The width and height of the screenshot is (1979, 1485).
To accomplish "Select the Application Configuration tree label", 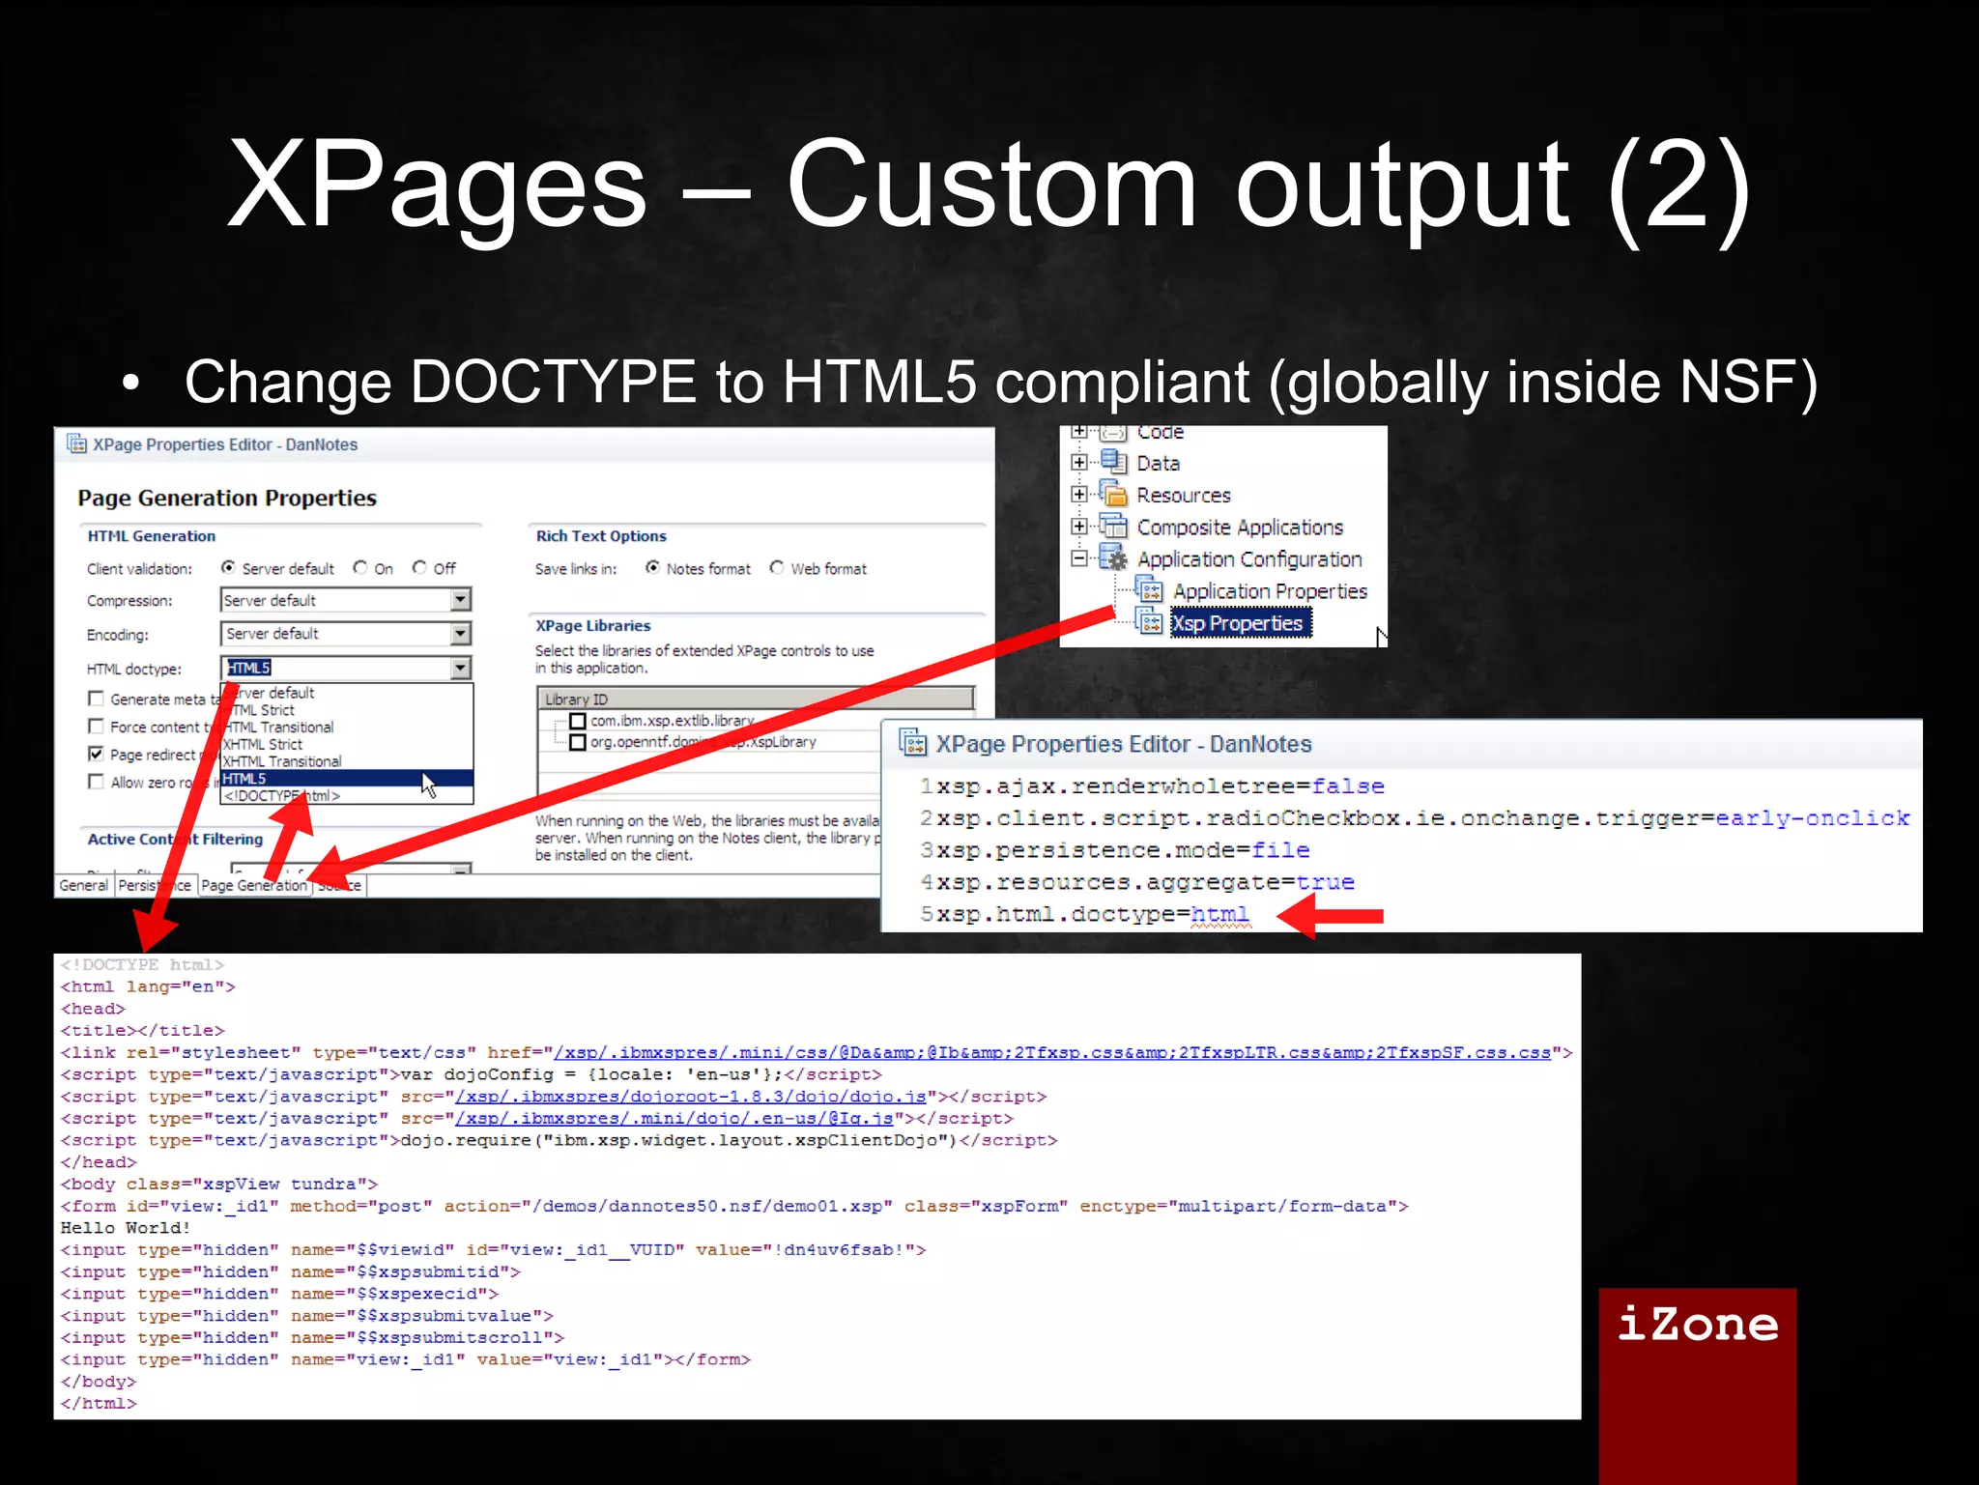I will coord(1249,558).
